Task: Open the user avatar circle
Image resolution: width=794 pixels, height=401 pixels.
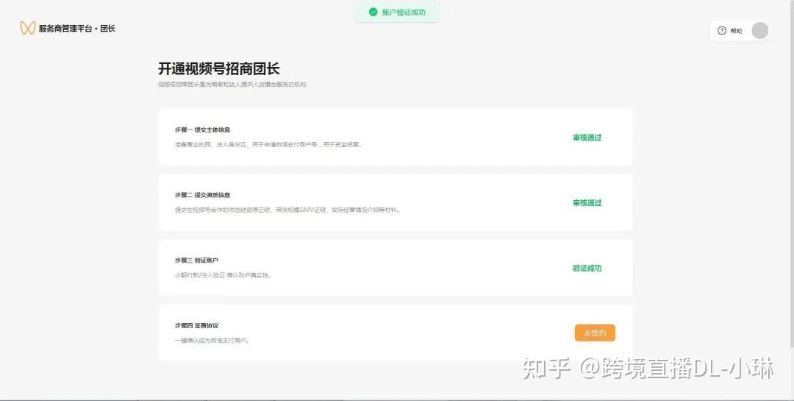Action: point(759,30)
